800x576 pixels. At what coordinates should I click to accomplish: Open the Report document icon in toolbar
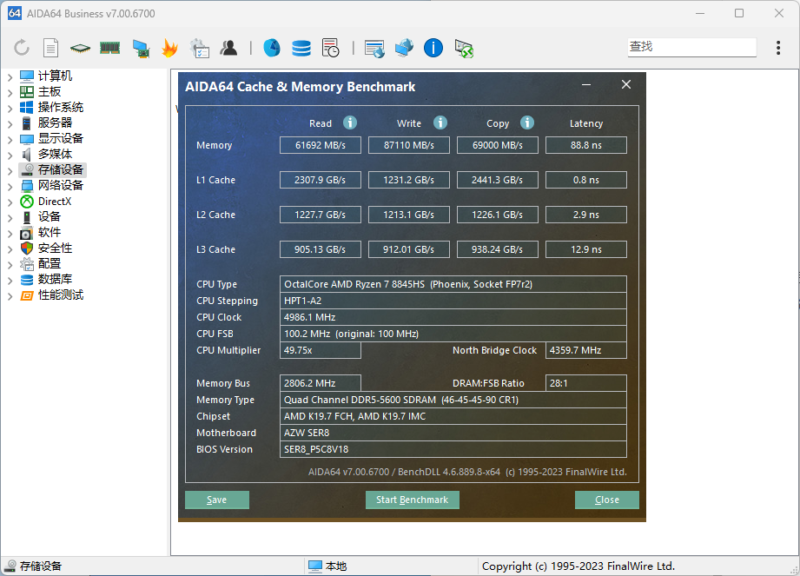(50, 48)
